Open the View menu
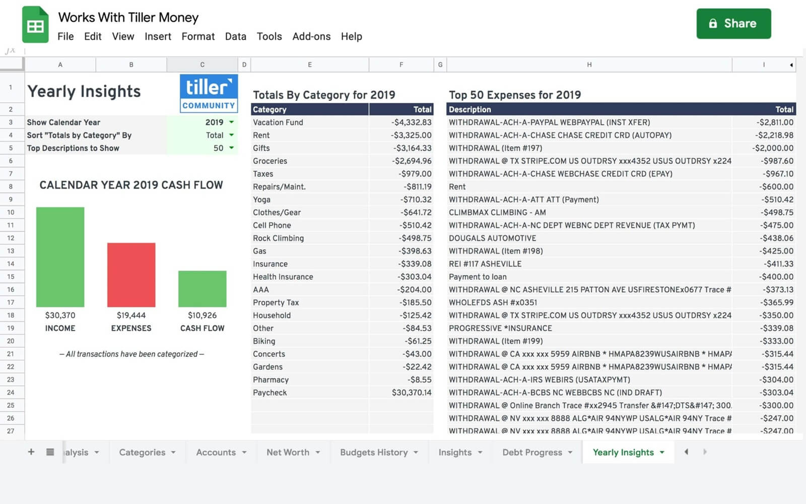Screen dimensions: 806x504 (x=123, y=36)
